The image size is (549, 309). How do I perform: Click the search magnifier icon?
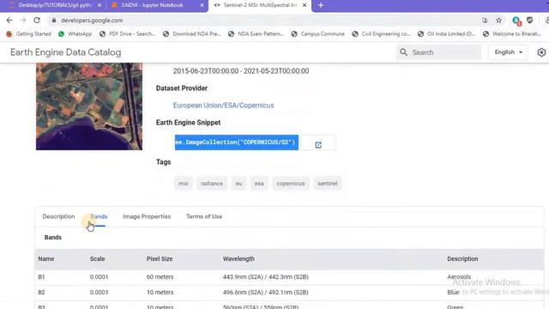click(403, 52)
